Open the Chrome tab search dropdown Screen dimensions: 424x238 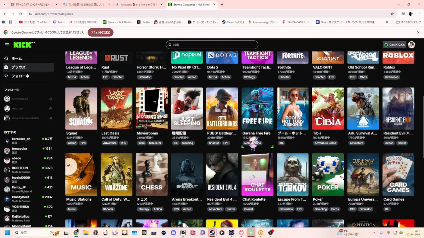pos(5,5)
